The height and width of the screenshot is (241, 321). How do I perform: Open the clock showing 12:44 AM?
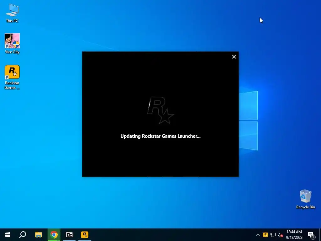click(294, 235)
